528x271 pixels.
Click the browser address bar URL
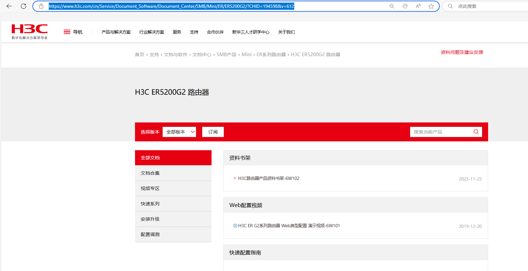coord(171,6)
